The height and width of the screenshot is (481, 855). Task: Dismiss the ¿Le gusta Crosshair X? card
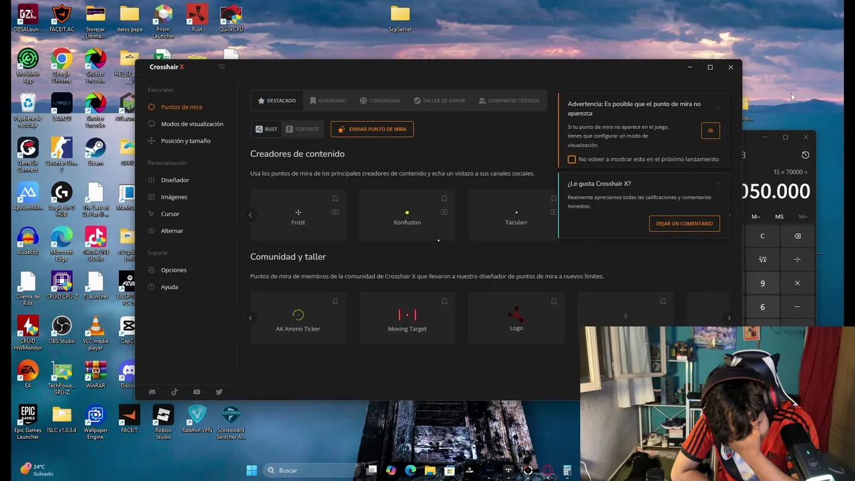[719, 184]
